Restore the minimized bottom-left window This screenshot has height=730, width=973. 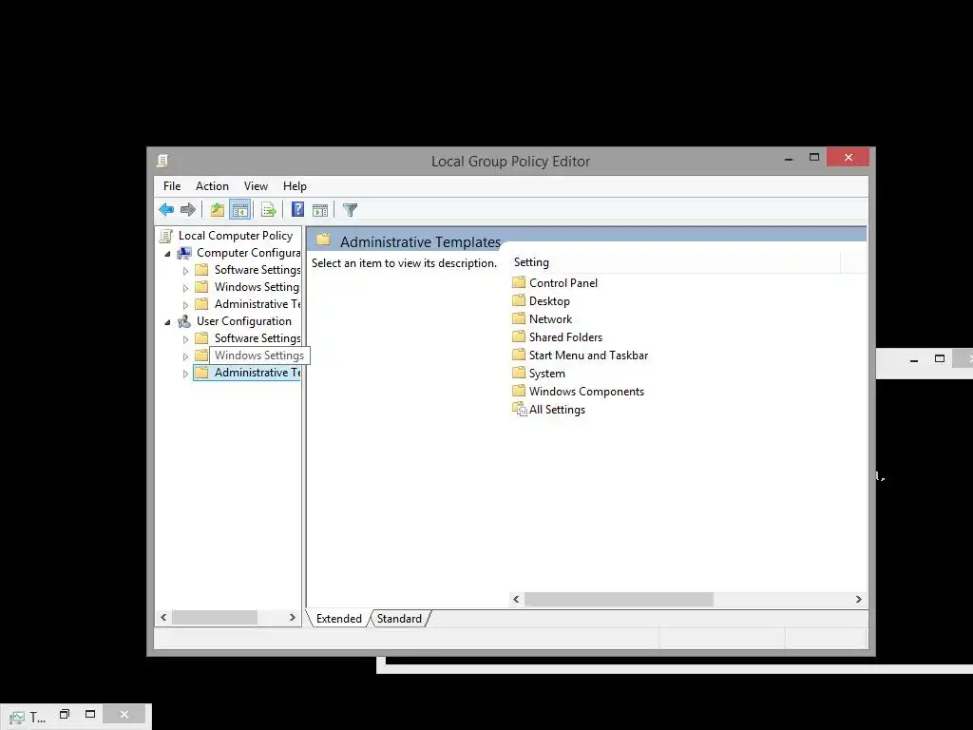click(x=65, y=715)
